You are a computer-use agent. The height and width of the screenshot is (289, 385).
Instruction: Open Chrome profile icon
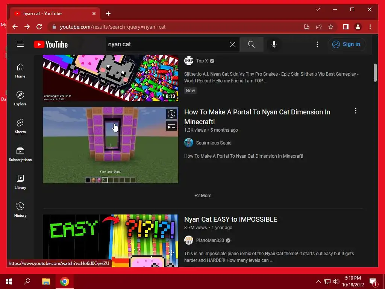(x=358, y=27)
